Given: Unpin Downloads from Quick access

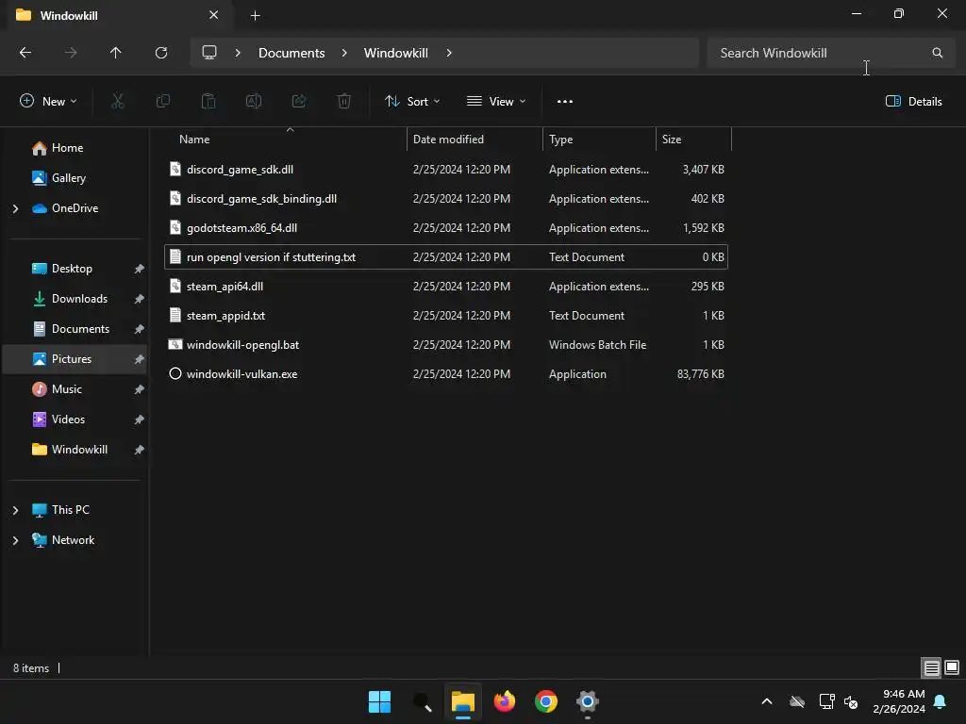Looking at the screenshot, I should pos(140,299).
